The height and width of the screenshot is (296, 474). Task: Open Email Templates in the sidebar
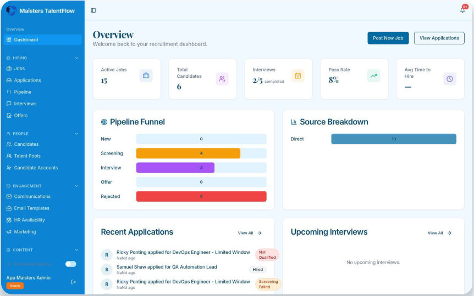(x=43, y=208)
